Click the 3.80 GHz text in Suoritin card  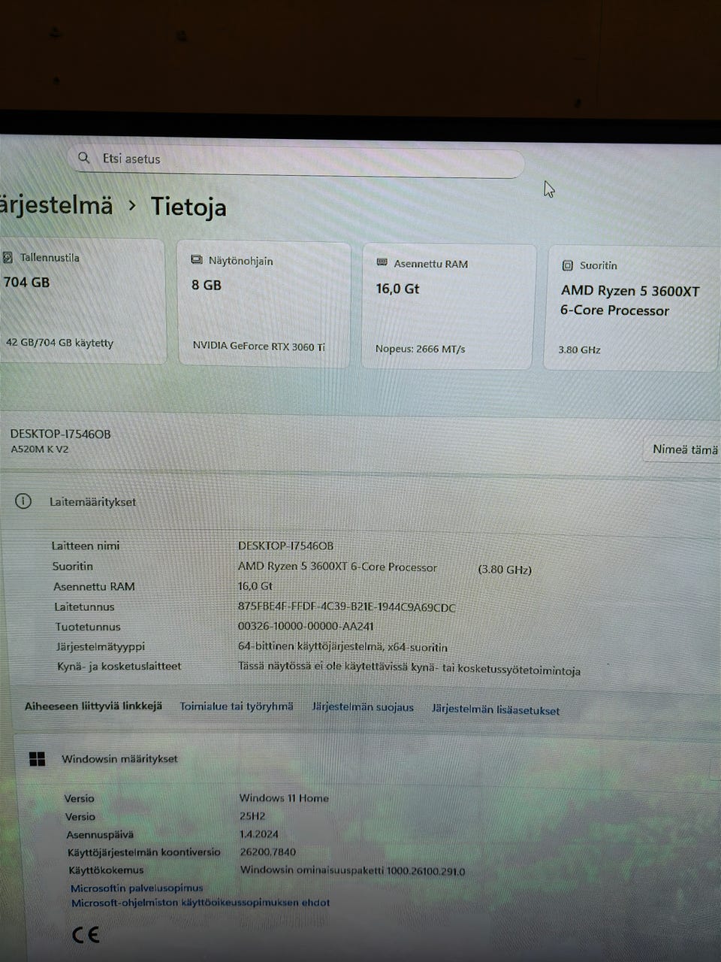pyautogui.click(x=580, y=349)
